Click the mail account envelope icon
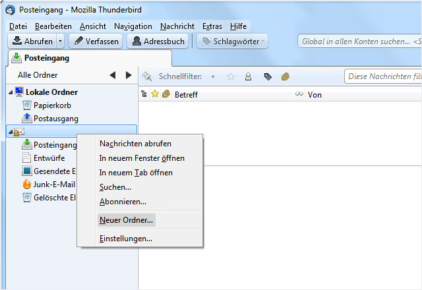 point(19,132)
